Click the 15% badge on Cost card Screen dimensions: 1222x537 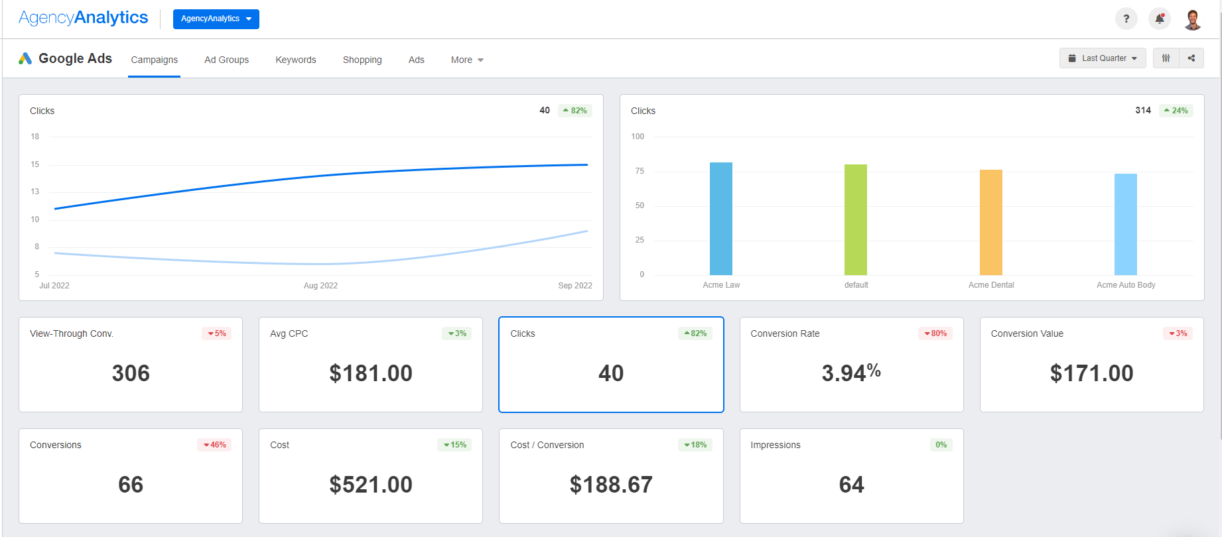click(454, 445)
